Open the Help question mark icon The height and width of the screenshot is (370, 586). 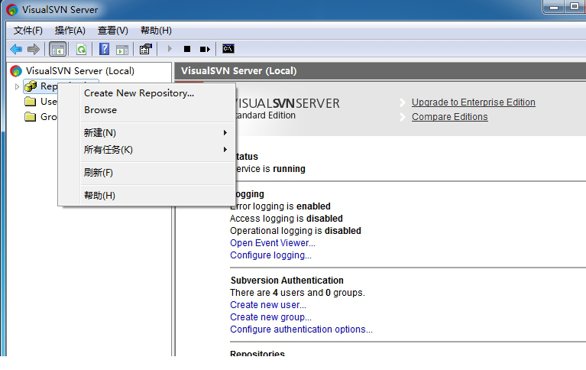[x=104, y=49]
